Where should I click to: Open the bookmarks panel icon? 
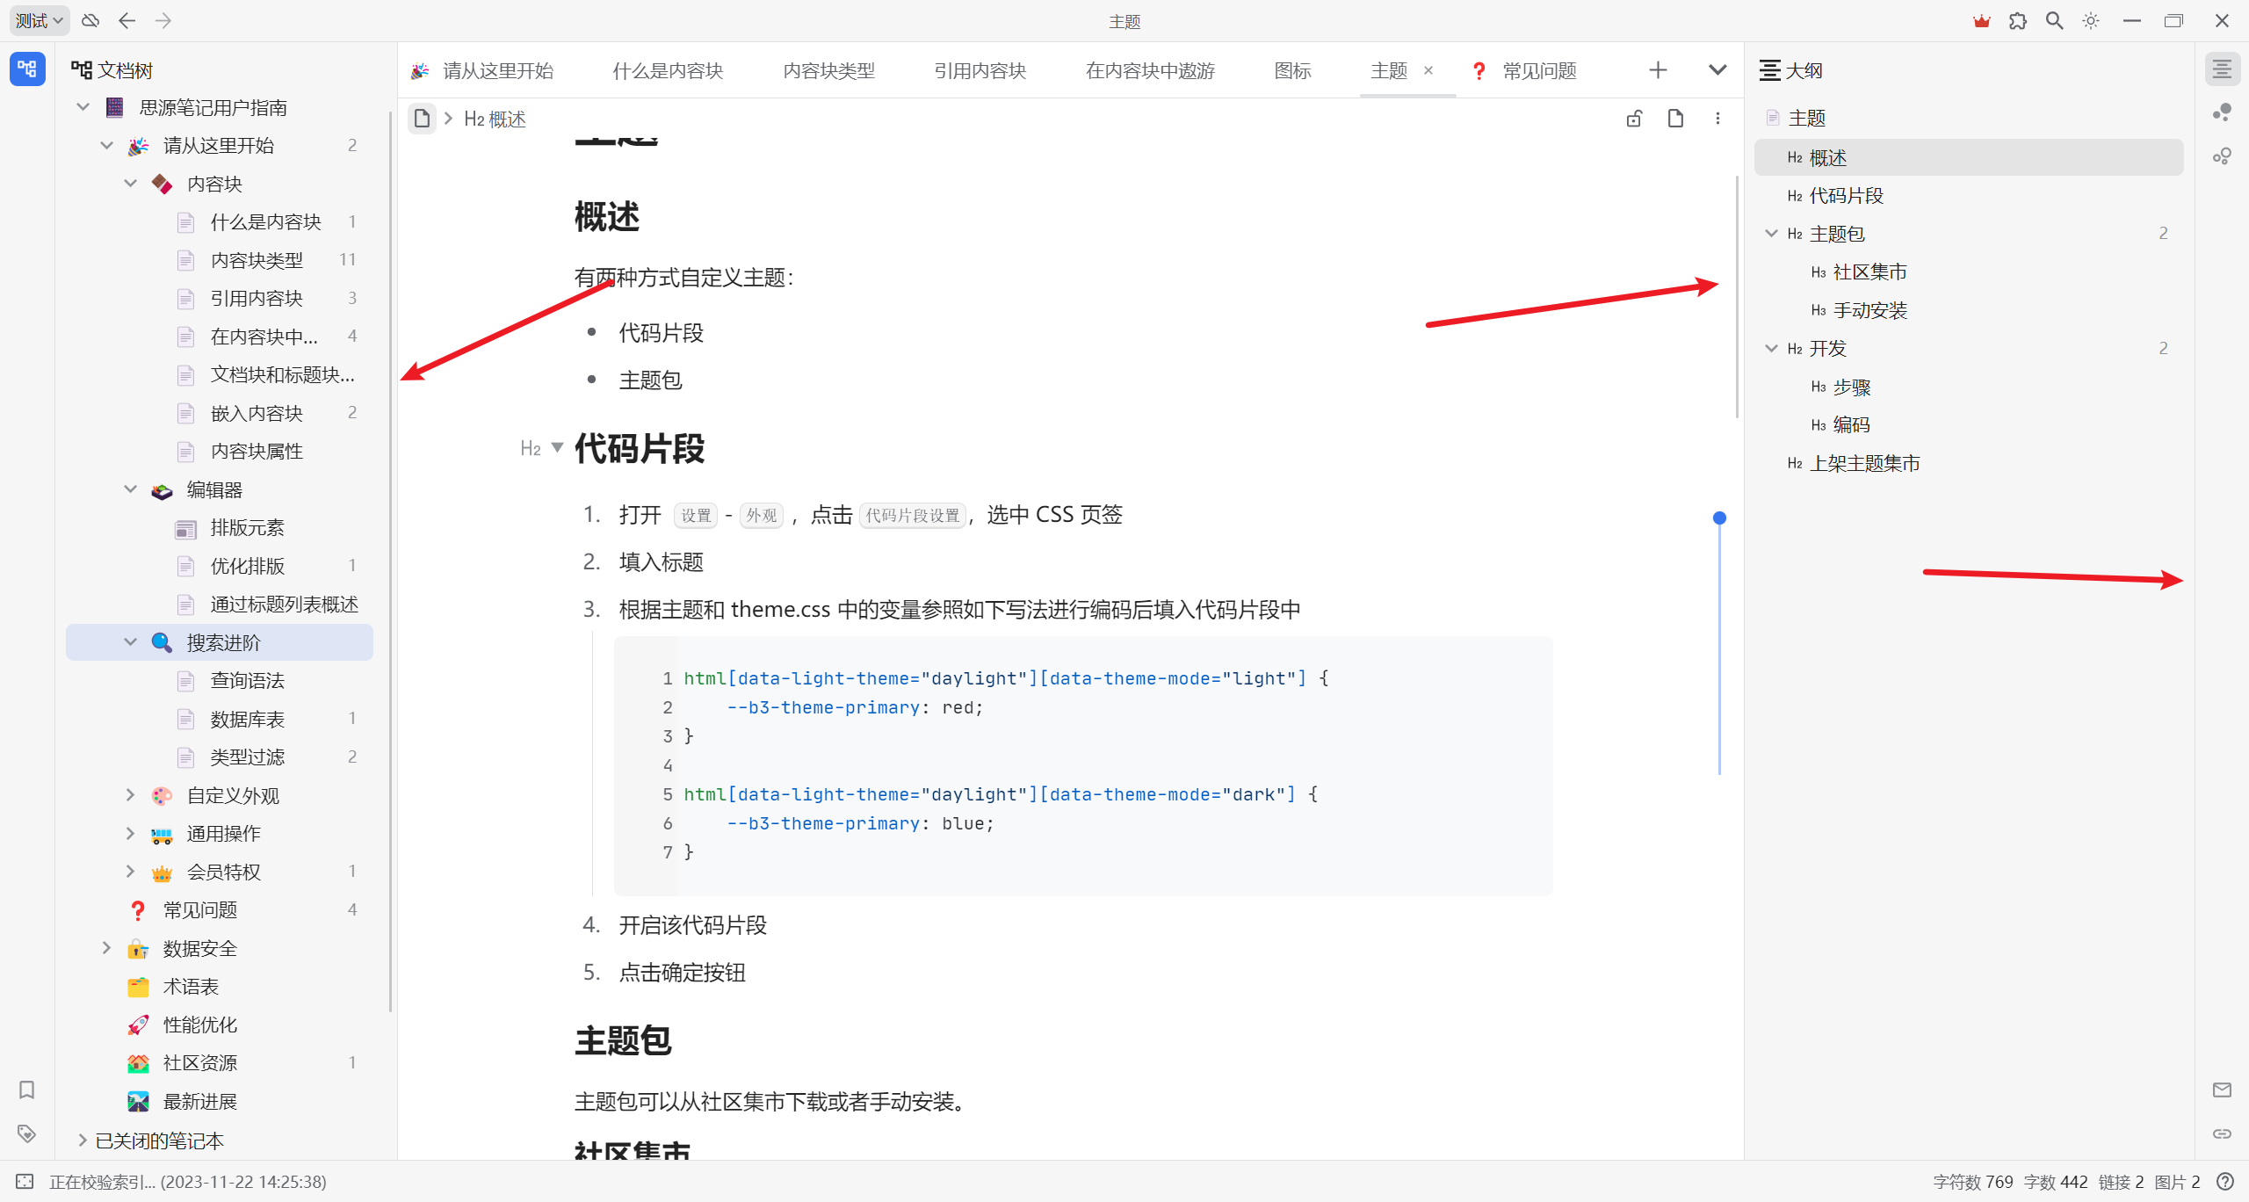pos(26,1090)
